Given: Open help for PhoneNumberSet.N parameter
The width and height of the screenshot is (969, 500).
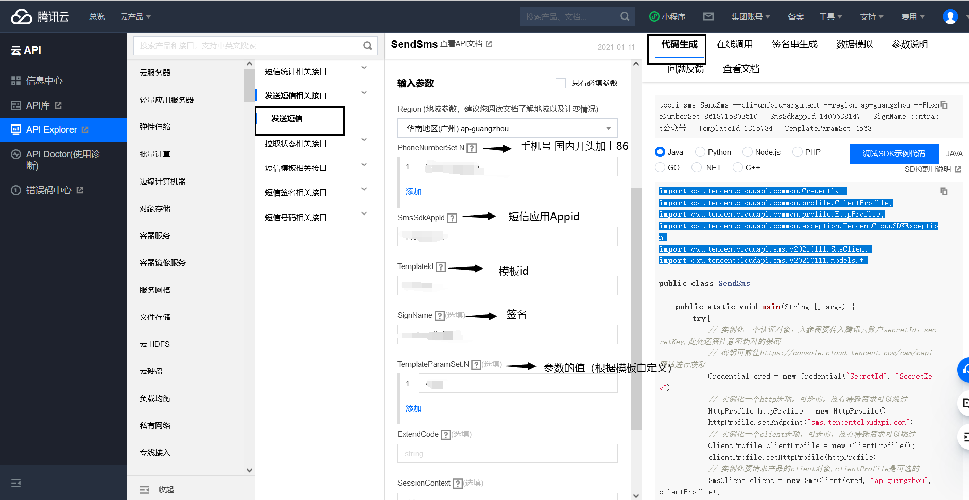Looking at the screenshot, I should [472, 148].
